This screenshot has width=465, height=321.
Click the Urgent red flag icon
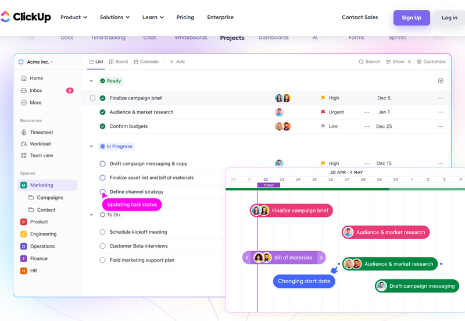pyautogui.click(x=323, y=112)
